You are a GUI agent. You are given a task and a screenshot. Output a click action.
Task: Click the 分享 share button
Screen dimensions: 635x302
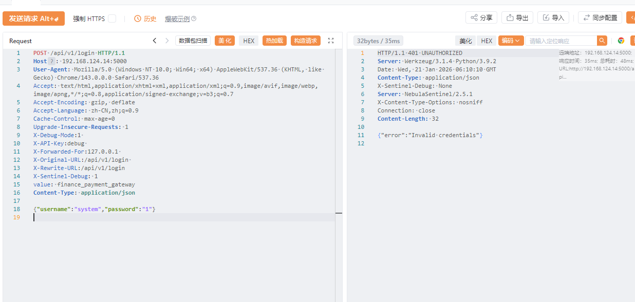tap(481, 17)
